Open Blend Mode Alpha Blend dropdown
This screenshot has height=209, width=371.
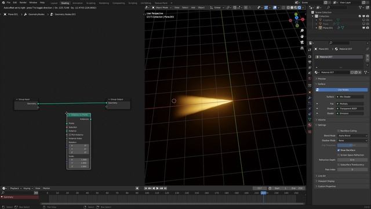point(352,136)
